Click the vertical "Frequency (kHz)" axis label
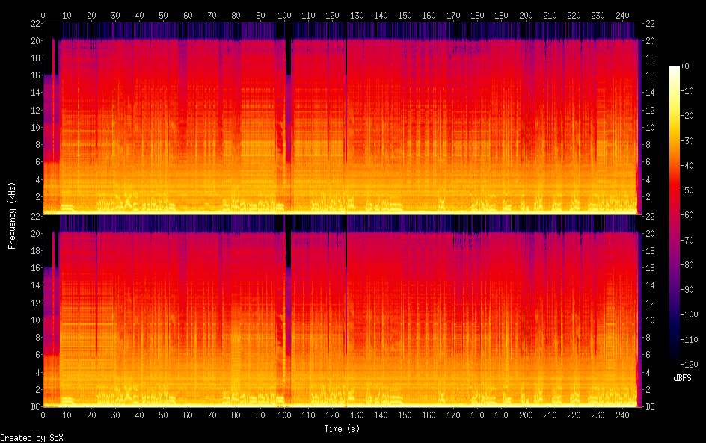Image resolution: width=706 pixels, height=443 pixels. point(12,215)
